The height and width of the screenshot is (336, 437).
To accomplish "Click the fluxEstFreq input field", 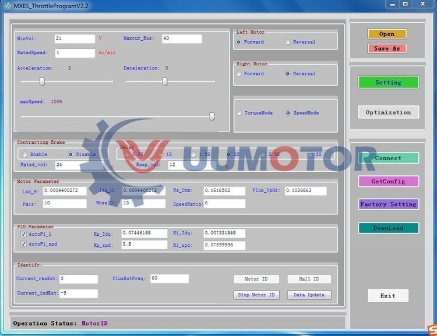I will [x=170, y=278].
